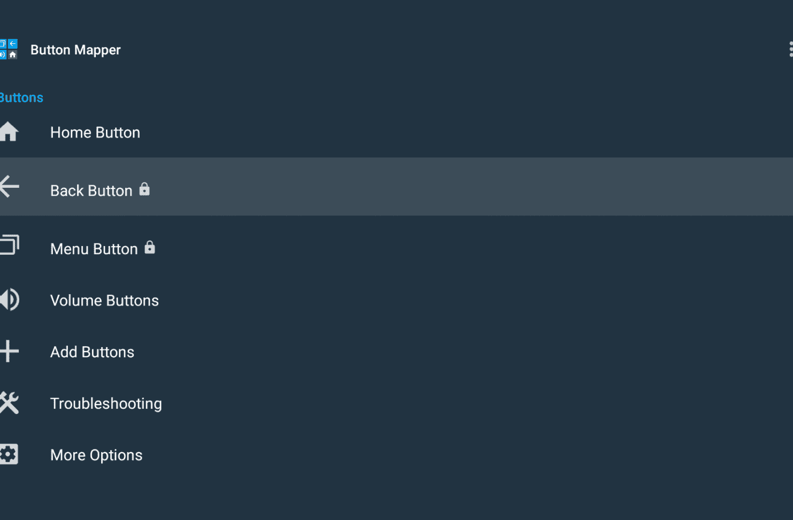
Task: Open More Options
Action: 396,455
